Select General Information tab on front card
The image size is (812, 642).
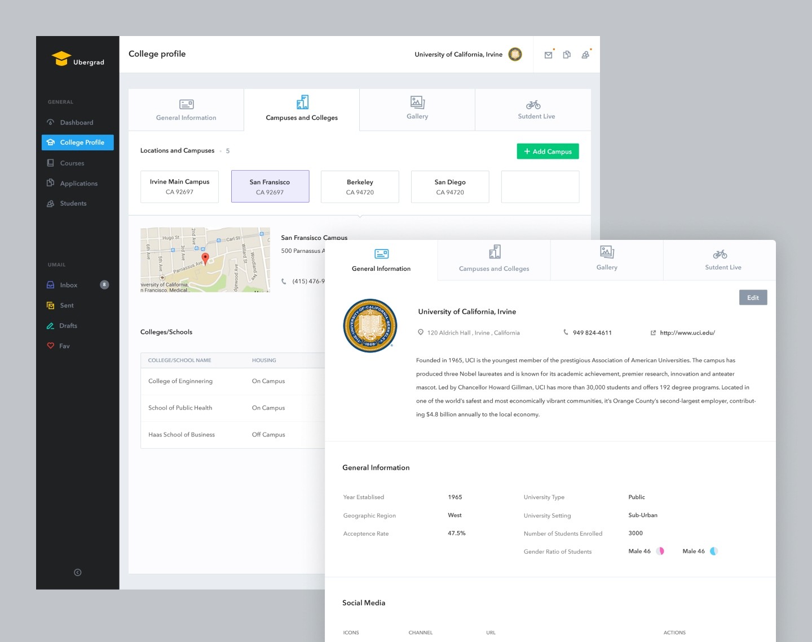[x=381, y=260]
